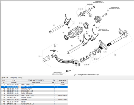The image size is (134, 105).
Task: Click SHIFT SHAFT CPL. description in row 9
Action: [x=28, y=85]
